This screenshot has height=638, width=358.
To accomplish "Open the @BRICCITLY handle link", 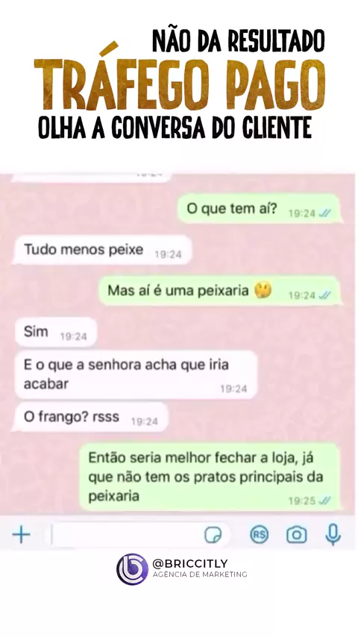I will pos(189,563).
